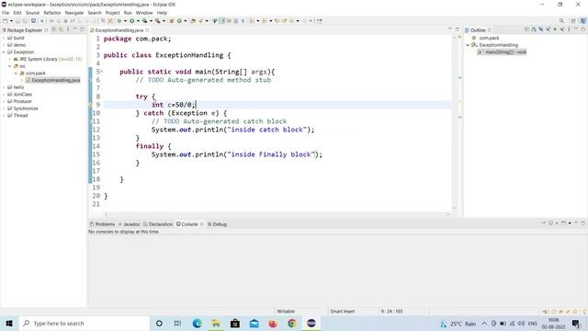
Task: Open Package Explorer view menu icon
Action: (x=68, y=29)
